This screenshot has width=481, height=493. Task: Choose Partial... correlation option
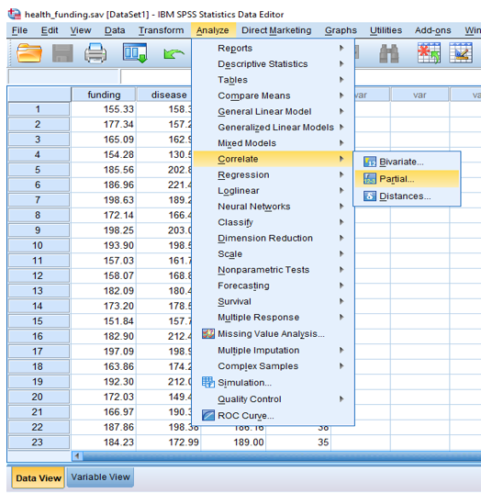[x=408, y=179]
